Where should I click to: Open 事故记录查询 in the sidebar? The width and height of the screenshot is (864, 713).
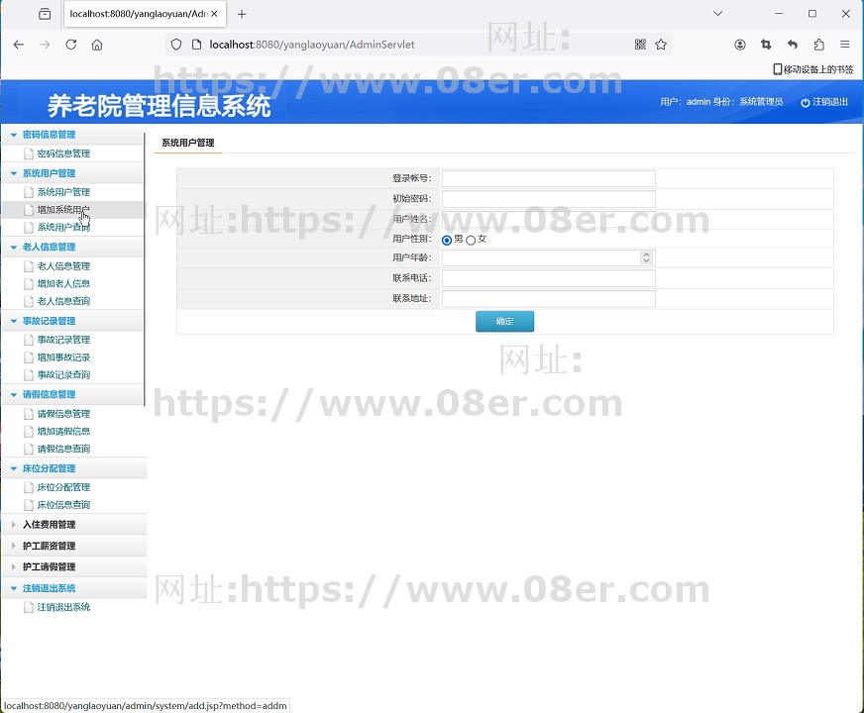[x=63, y=375]
